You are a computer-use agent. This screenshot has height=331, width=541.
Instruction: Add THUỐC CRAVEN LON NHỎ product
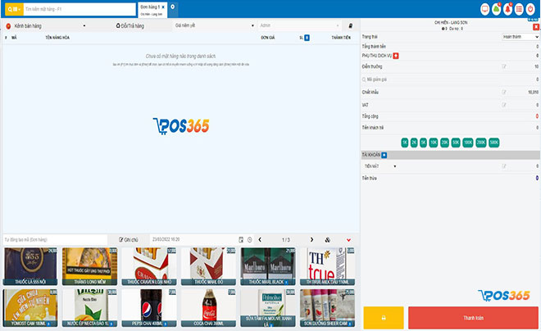[149, 266]
